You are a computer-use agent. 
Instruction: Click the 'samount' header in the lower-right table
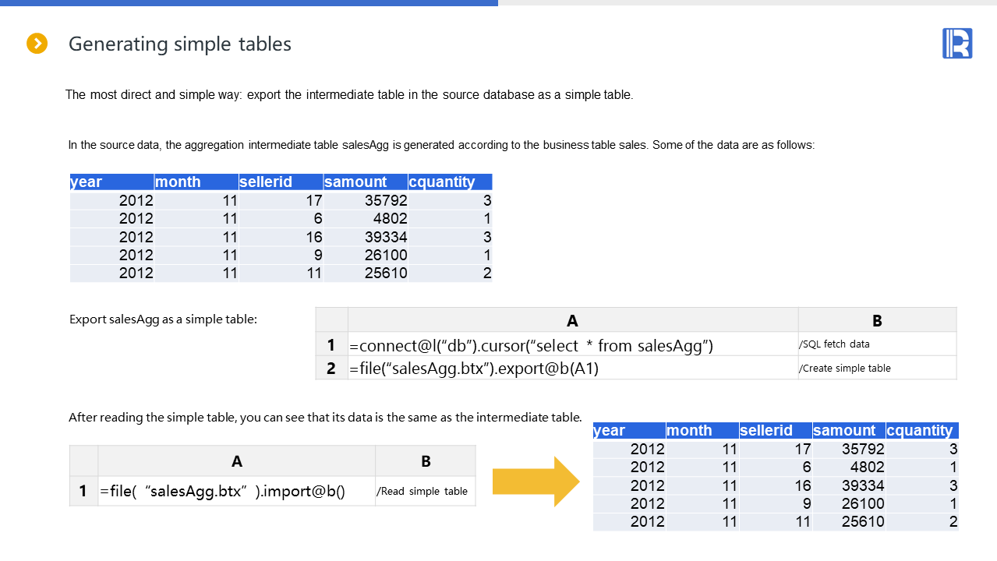(x=848, y=430)
